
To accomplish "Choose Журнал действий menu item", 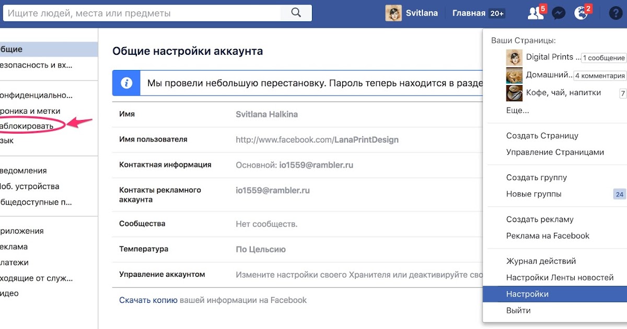I will pyautogui.click(x=541, y=261).
